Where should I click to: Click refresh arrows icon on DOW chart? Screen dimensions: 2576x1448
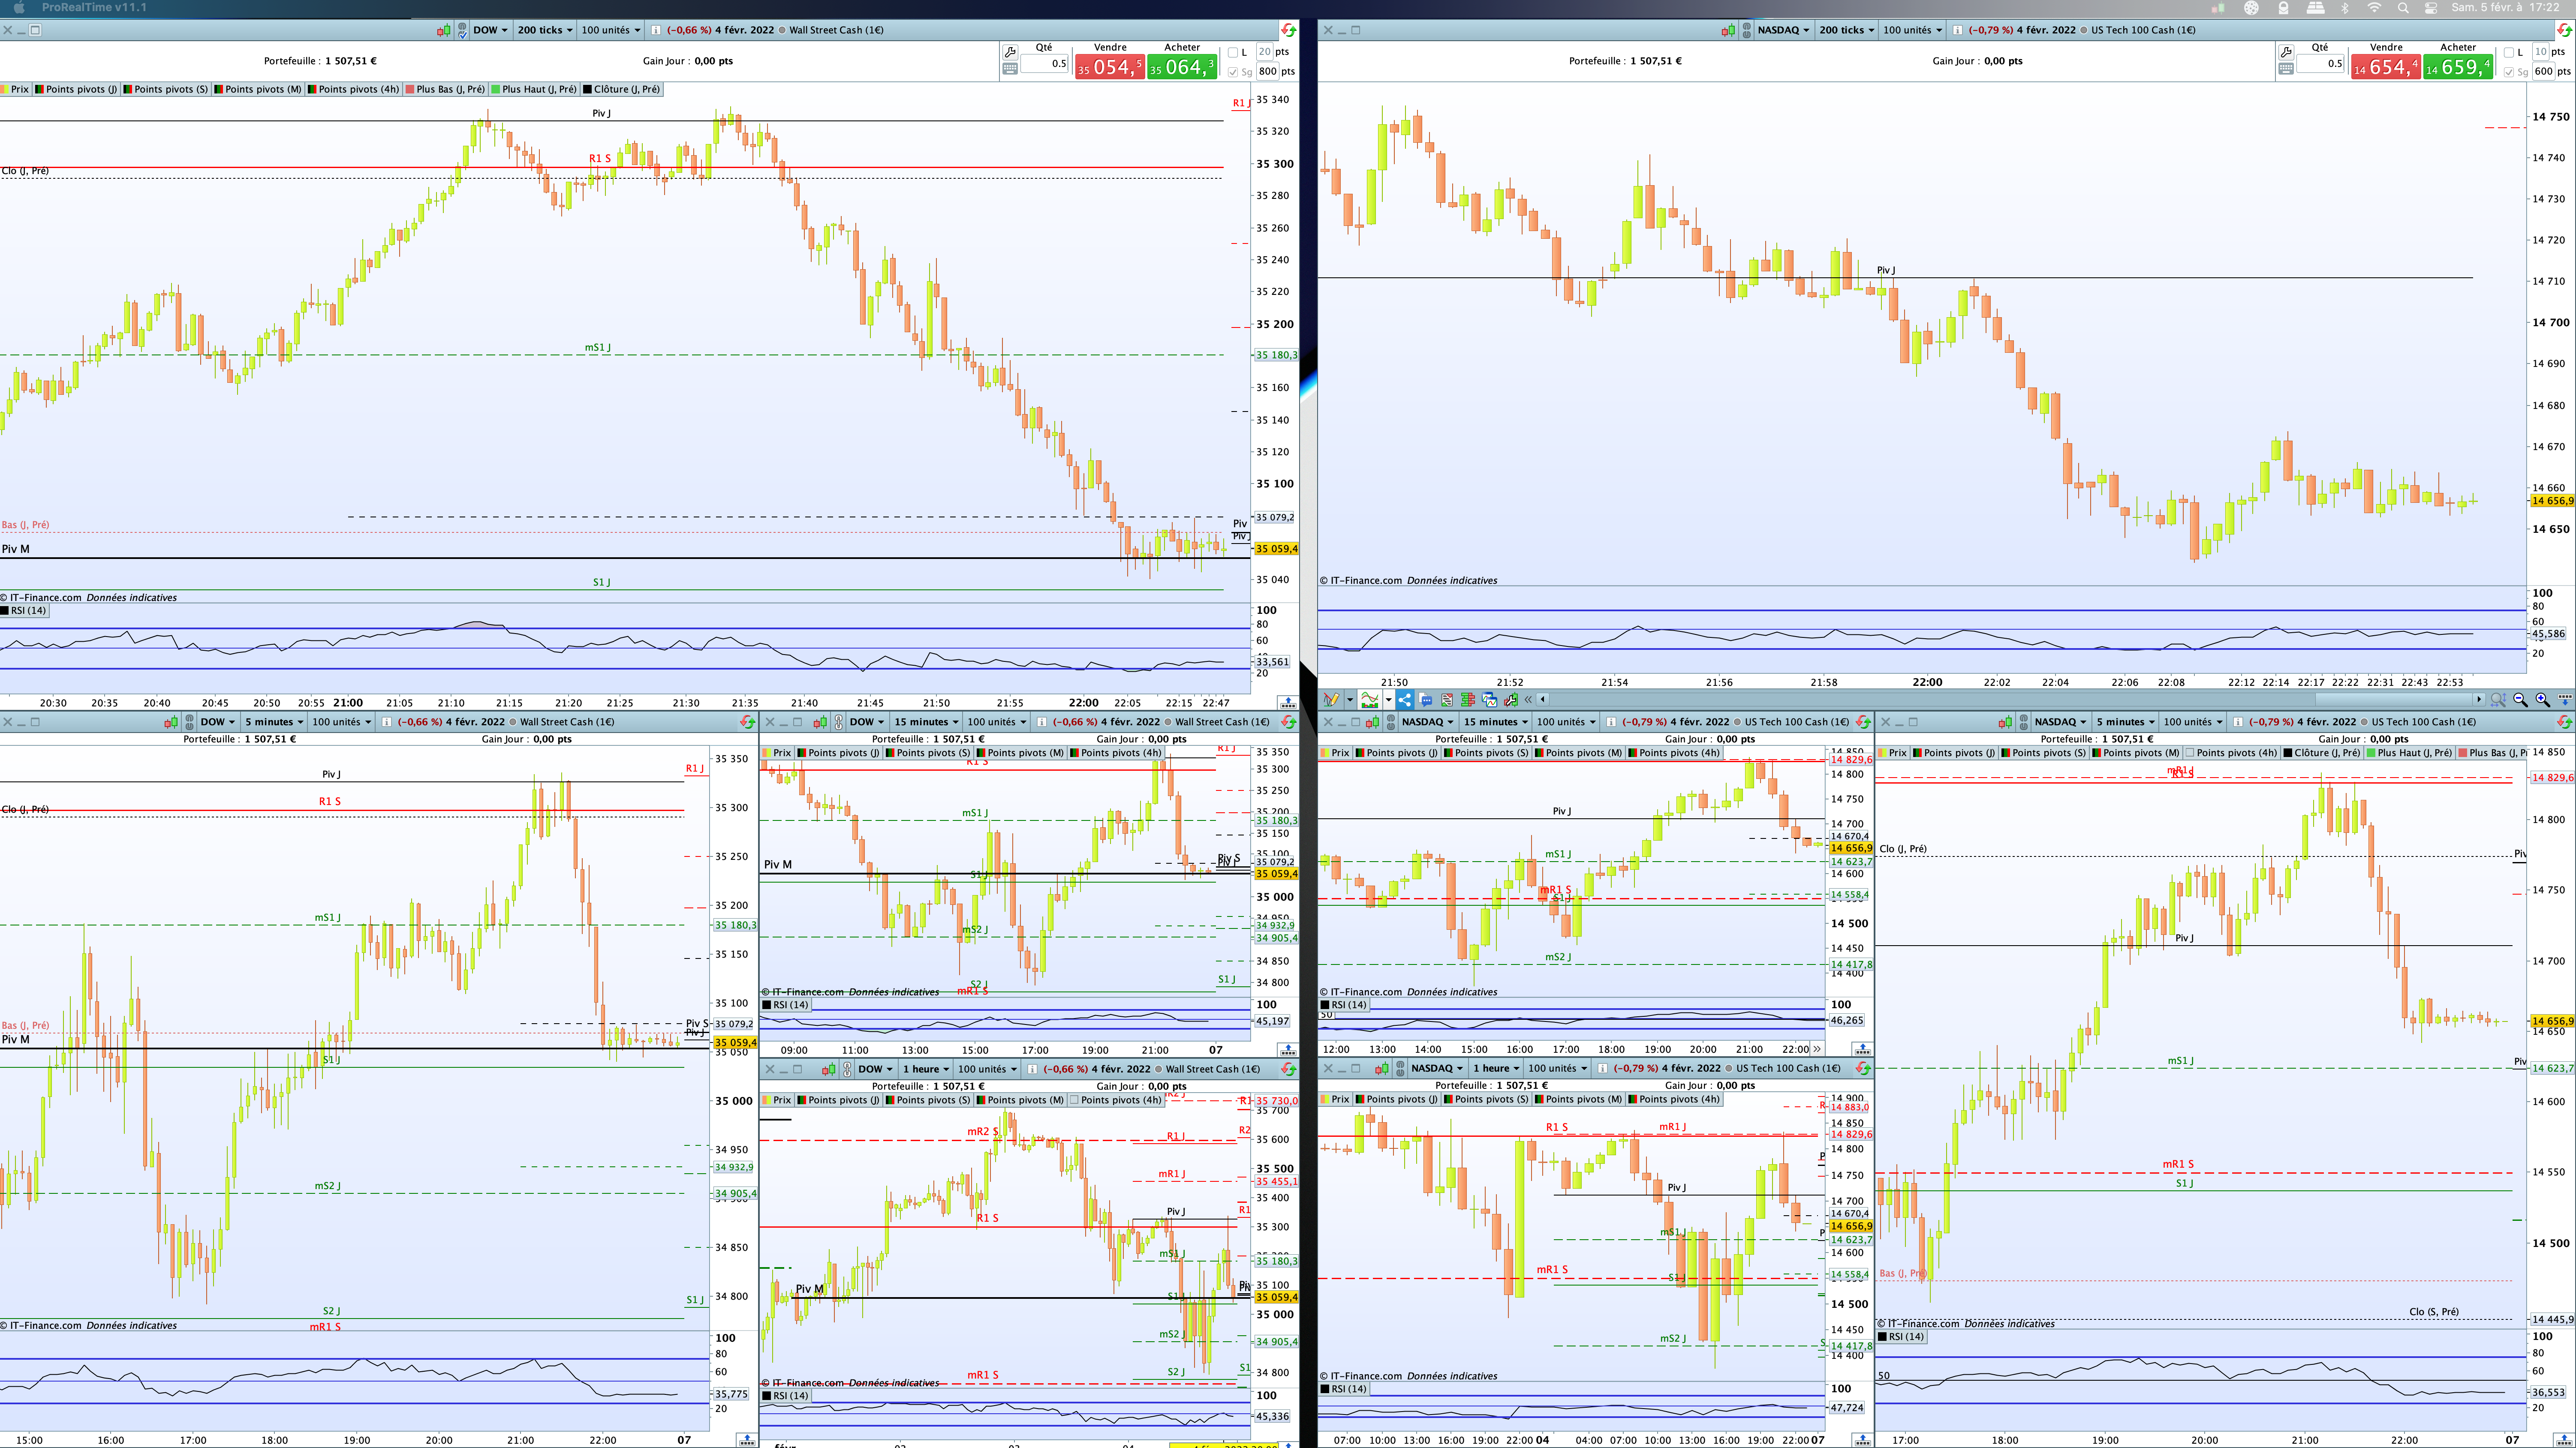[x=1288, y=30]
